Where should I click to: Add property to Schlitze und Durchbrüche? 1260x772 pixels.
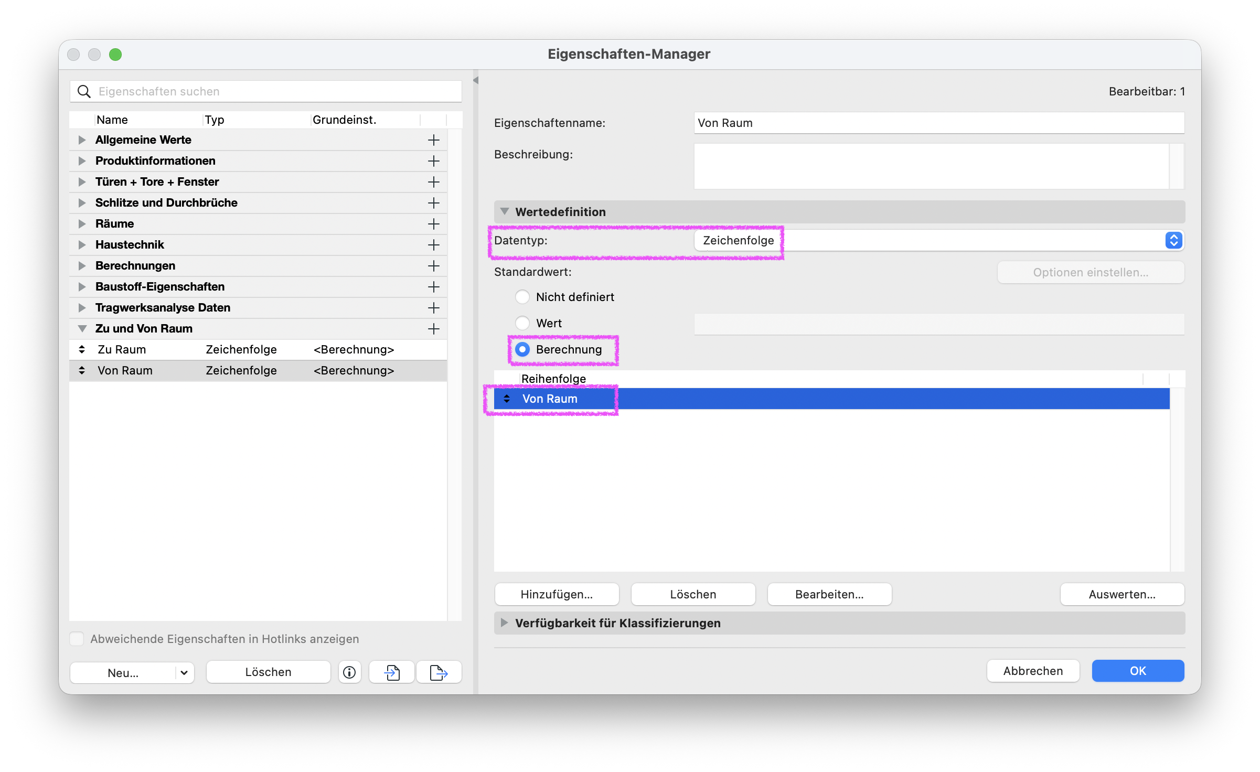pyautogui.click(x=433, y=203)
